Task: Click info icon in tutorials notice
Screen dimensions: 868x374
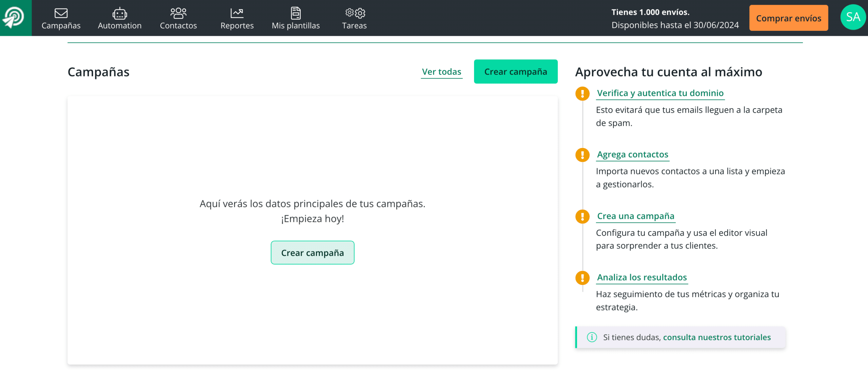Action: tap(592, 337)
